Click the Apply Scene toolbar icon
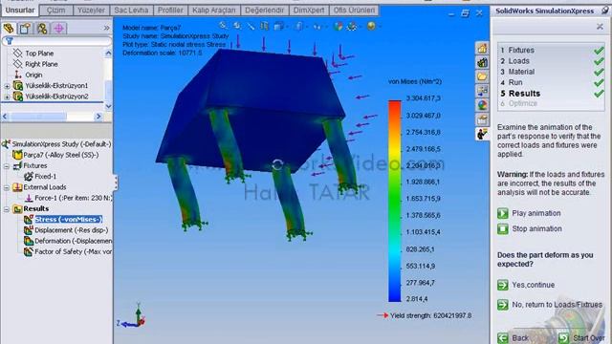The image size is (612, 344). click(353, 26)
